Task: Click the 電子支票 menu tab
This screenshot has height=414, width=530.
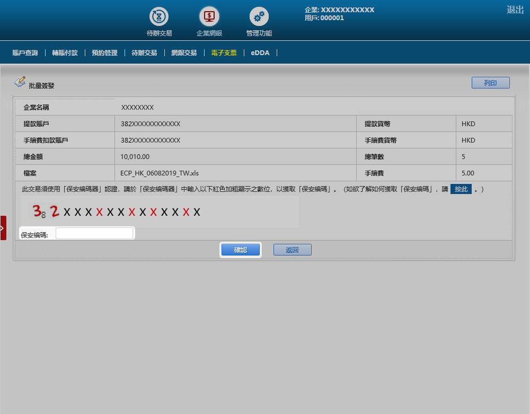Action: tap(224, 53)
